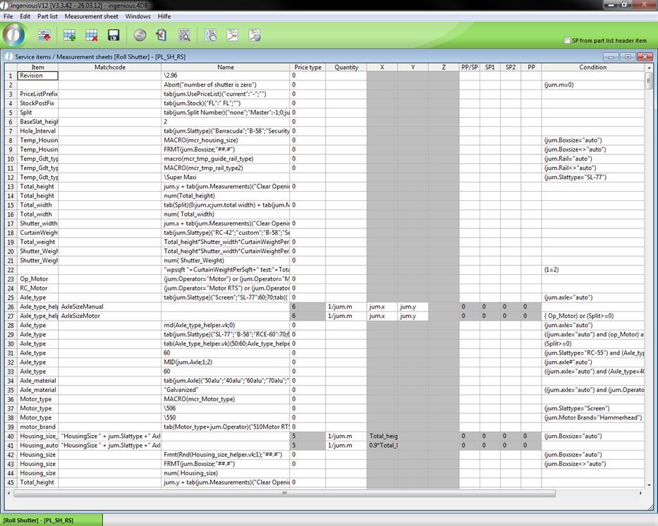This screenshot has height=526, width=658.
Task: Save using the floppy disk icon
Action: pyautogui.click(x=114, y=35)
